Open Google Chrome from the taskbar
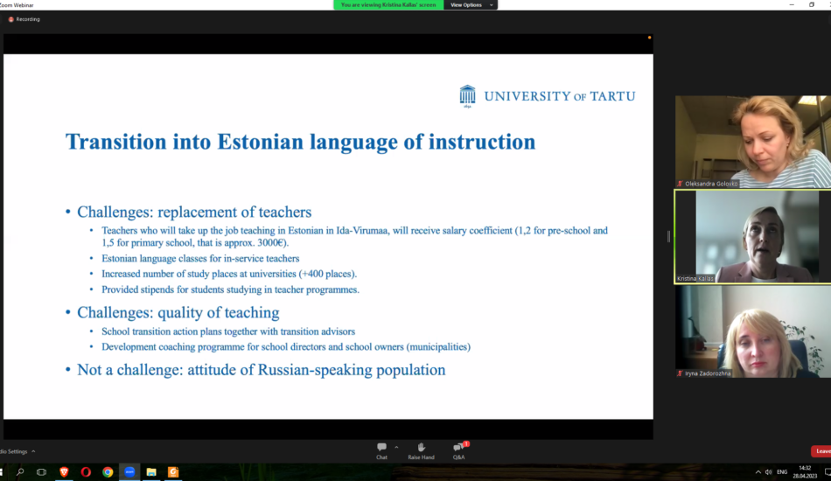 point(108,472)
